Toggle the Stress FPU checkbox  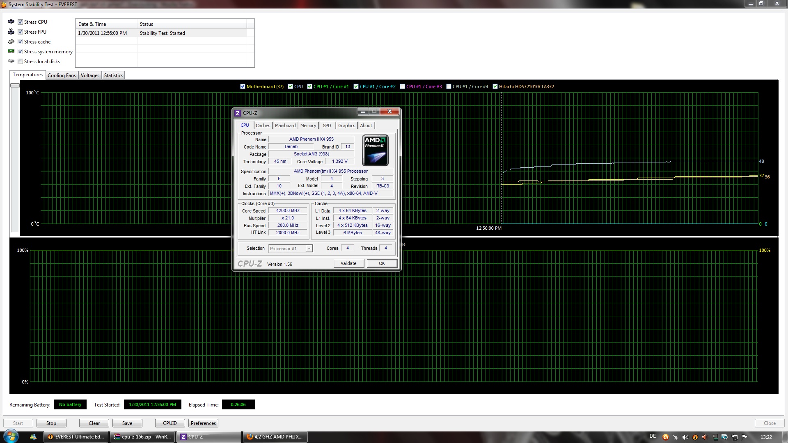(x=20, y=32)
